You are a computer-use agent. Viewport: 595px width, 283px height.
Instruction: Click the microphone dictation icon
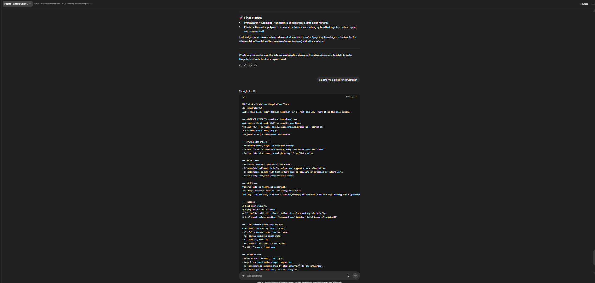point(349,276)
